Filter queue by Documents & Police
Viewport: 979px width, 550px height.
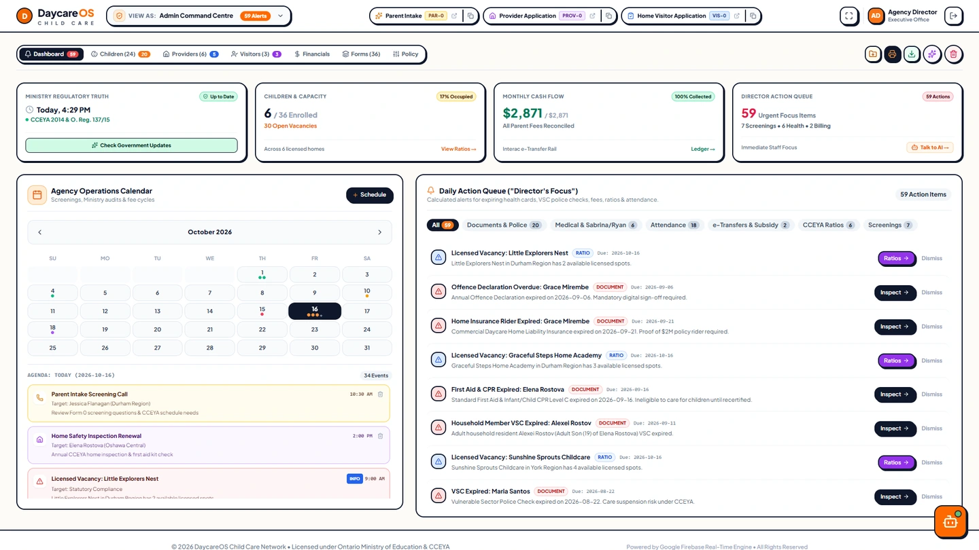pos(504,225)
